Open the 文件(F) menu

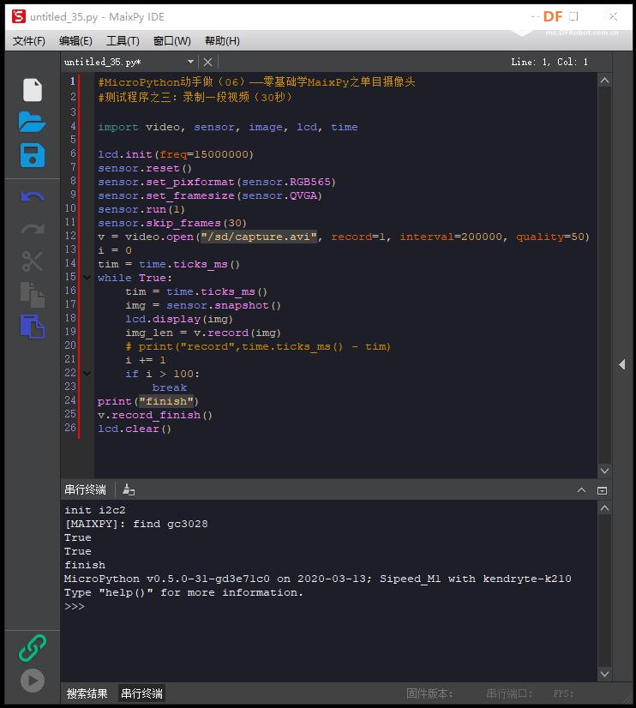tap(29, 41)
